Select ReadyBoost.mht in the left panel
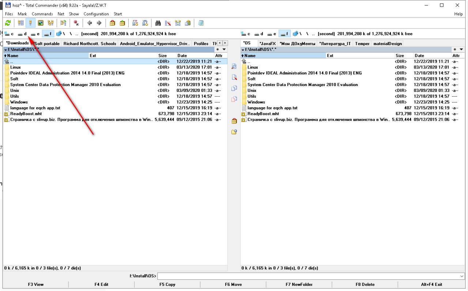The width and height of the screenshot is (468, 291). pos(115,114)
